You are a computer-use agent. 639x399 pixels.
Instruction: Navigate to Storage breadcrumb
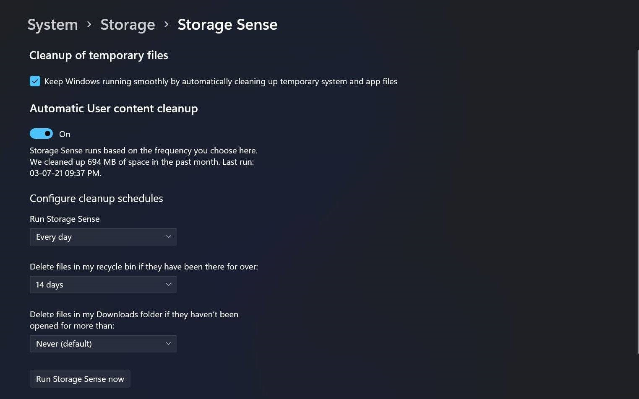(128, 25)
